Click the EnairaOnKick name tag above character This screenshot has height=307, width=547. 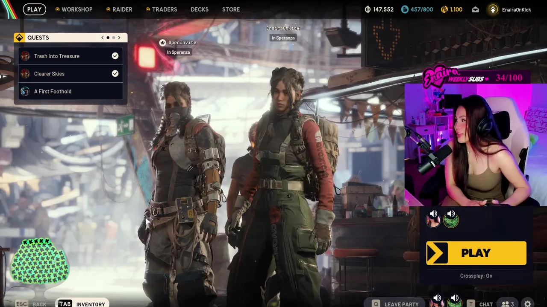tap(283, 28)
